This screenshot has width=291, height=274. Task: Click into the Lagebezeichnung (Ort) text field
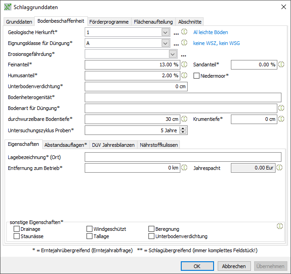point(183,157)
